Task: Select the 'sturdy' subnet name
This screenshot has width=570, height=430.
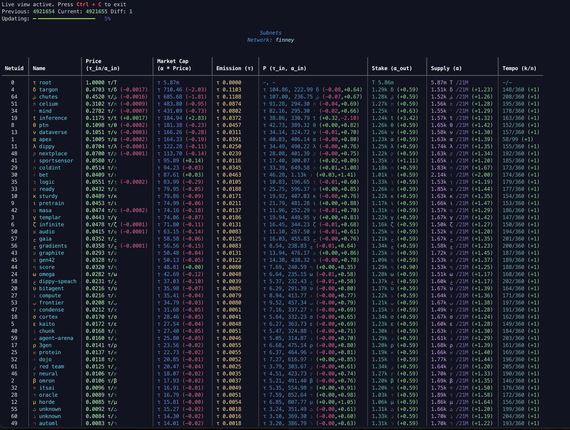Action: [x=48, y=196]
